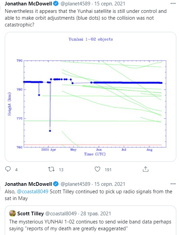Click the share icon under the chart

145,169
